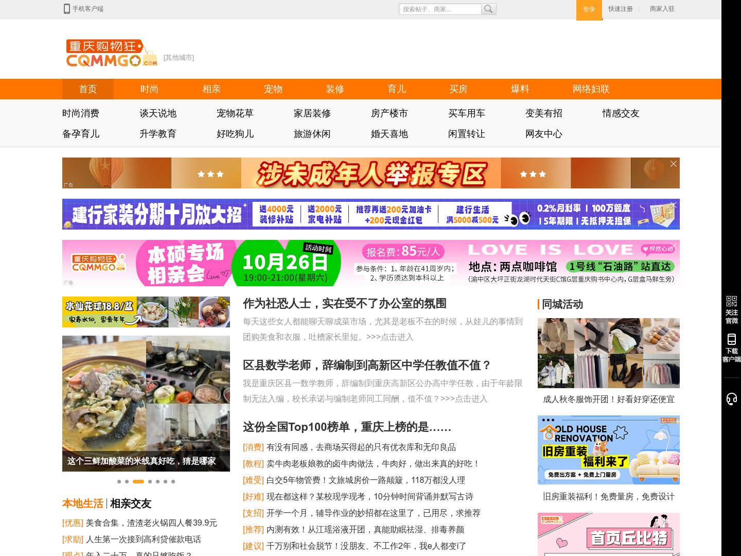
Task: Open the 宠物 navigation tab
Action: coord(273,89)
